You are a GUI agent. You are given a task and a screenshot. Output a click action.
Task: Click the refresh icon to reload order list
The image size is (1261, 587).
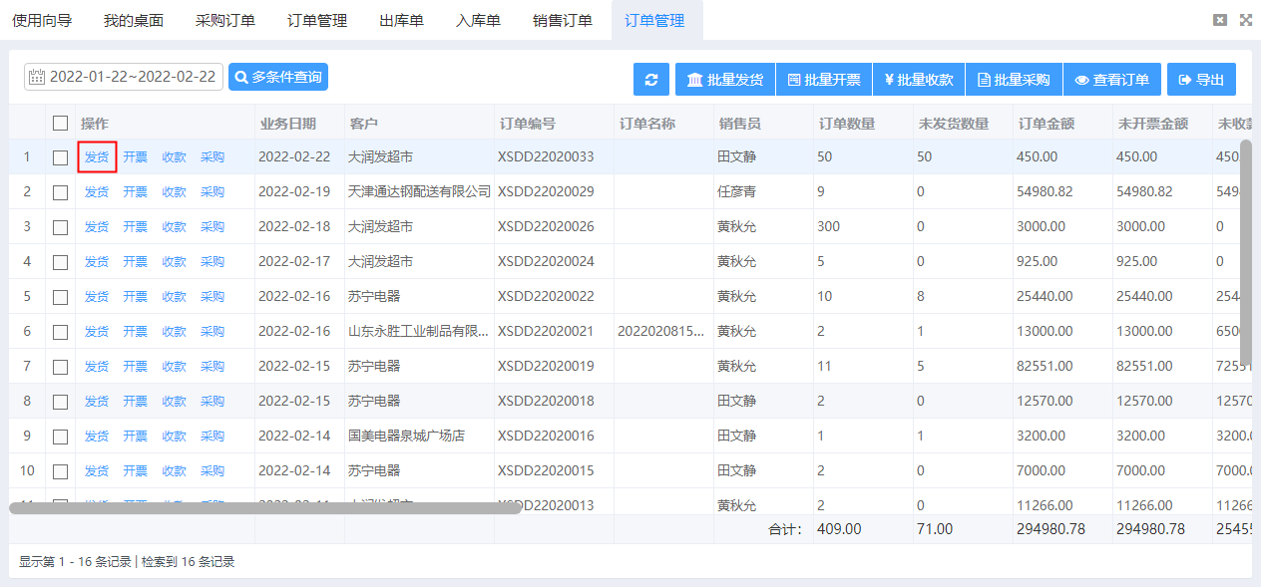650,79
